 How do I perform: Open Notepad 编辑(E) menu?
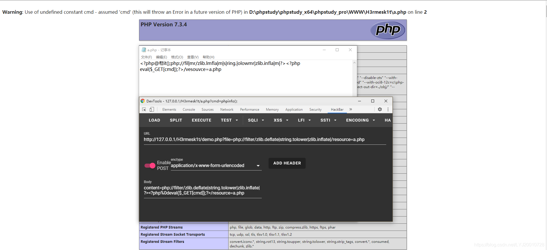tap(161, 57)
